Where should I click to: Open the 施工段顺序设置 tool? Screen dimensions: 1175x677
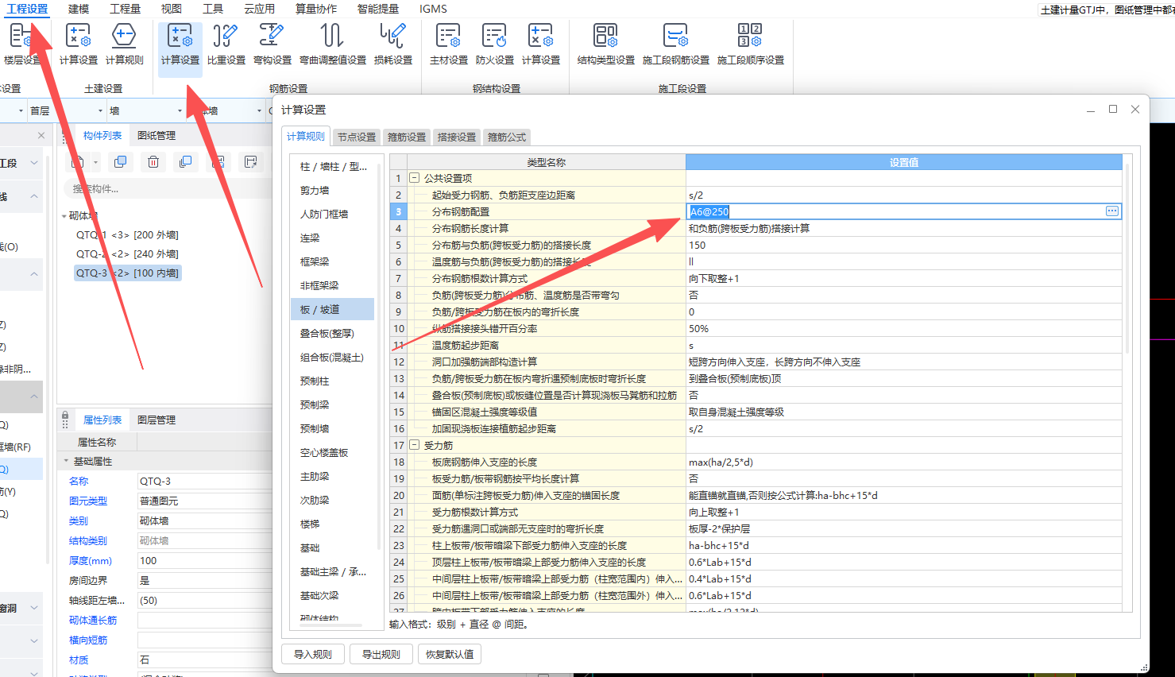pyautogui.click(x=750, y=44)
